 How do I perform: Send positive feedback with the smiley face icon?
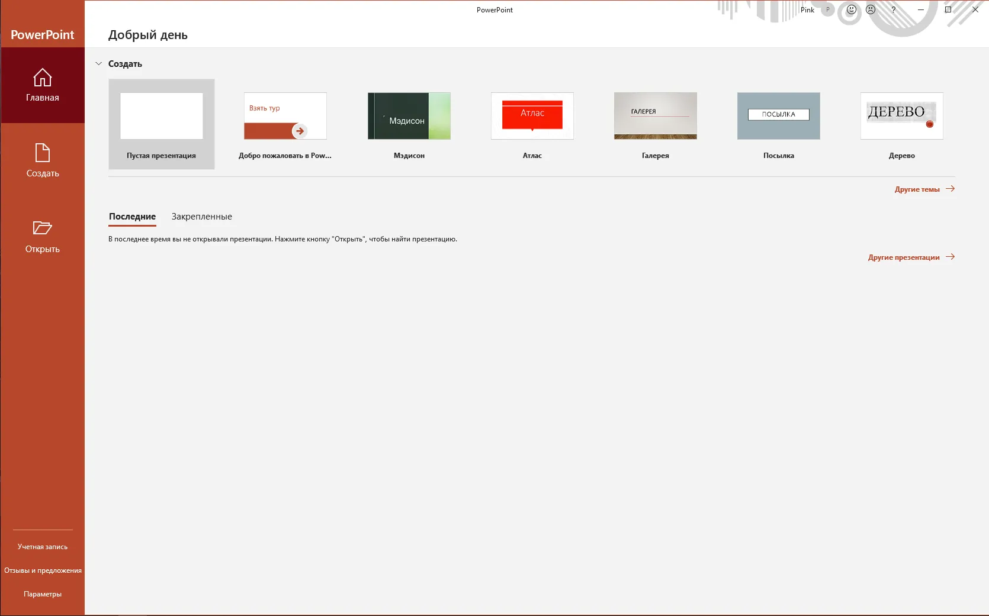(852, 9)
